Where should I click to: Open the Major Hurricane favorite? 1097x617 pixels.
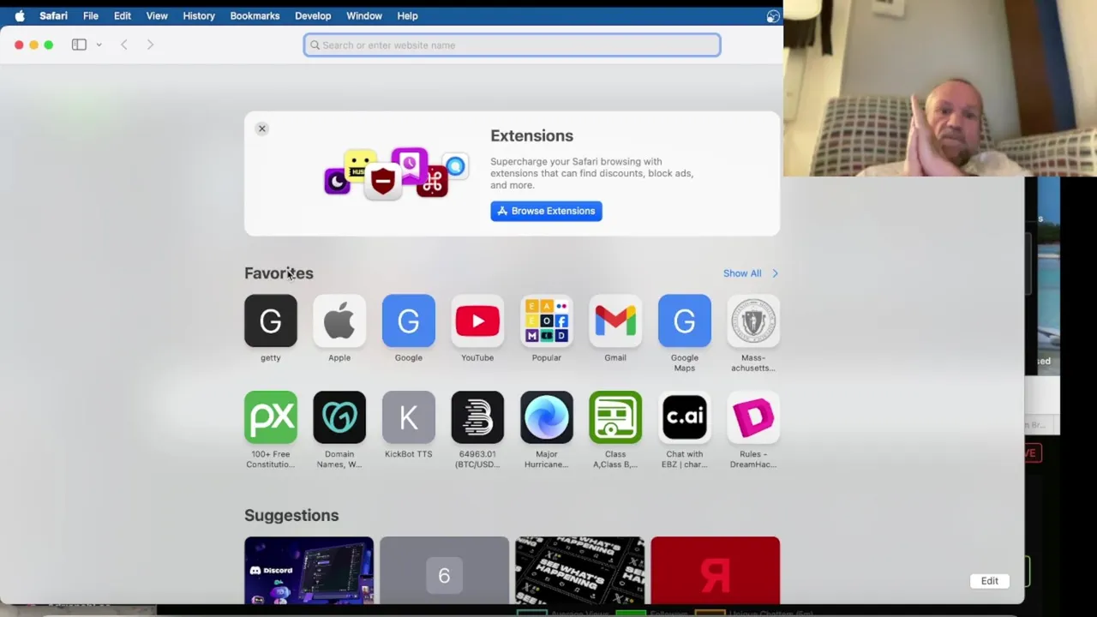546,417
